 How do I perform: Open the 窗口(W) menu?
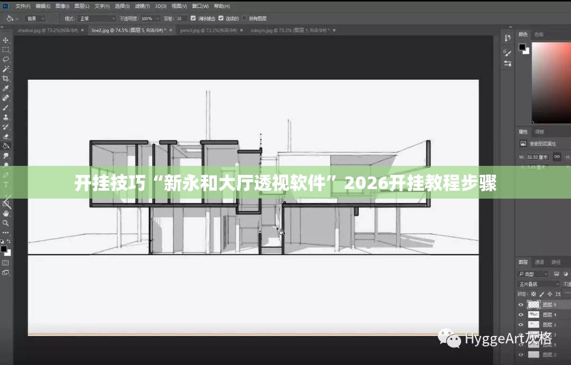coord(200,6)
